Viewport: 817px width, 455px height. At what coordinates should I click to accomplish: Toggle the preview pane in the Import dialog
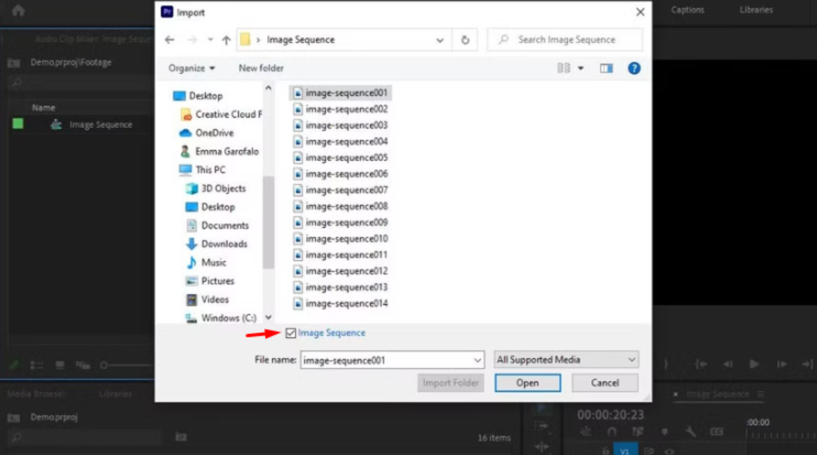click(606, 68)
